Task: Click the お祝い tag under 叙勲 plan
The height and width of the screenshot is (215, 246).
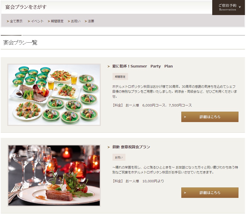Action: (x=119, y=157)
